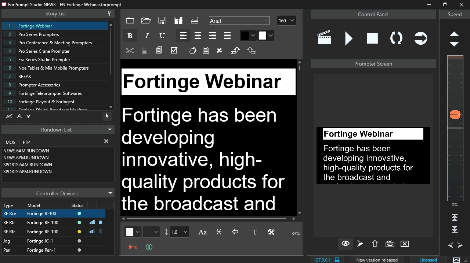This screenshot has width=470, height=263.
Task: Toggle the eye preview icon under Prompter Screen
Action: click(345, 244)
